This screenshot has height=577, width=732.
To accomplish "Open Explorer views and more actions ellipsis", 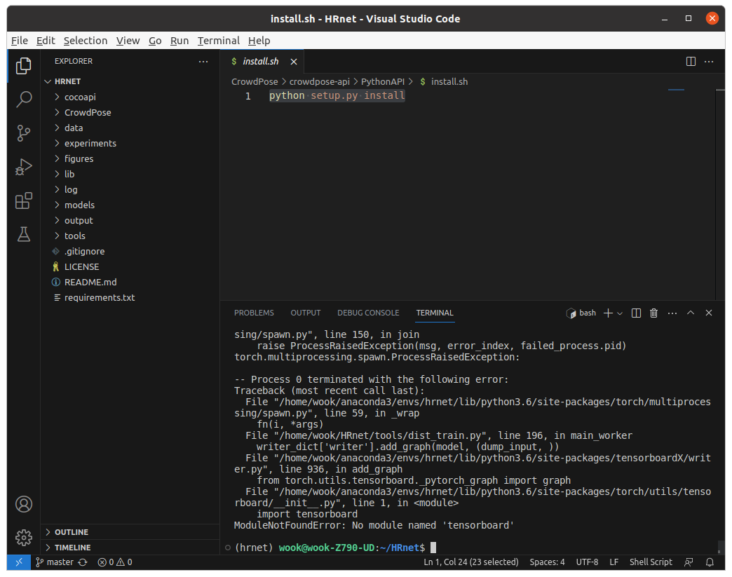I will (x=203, y=61).
